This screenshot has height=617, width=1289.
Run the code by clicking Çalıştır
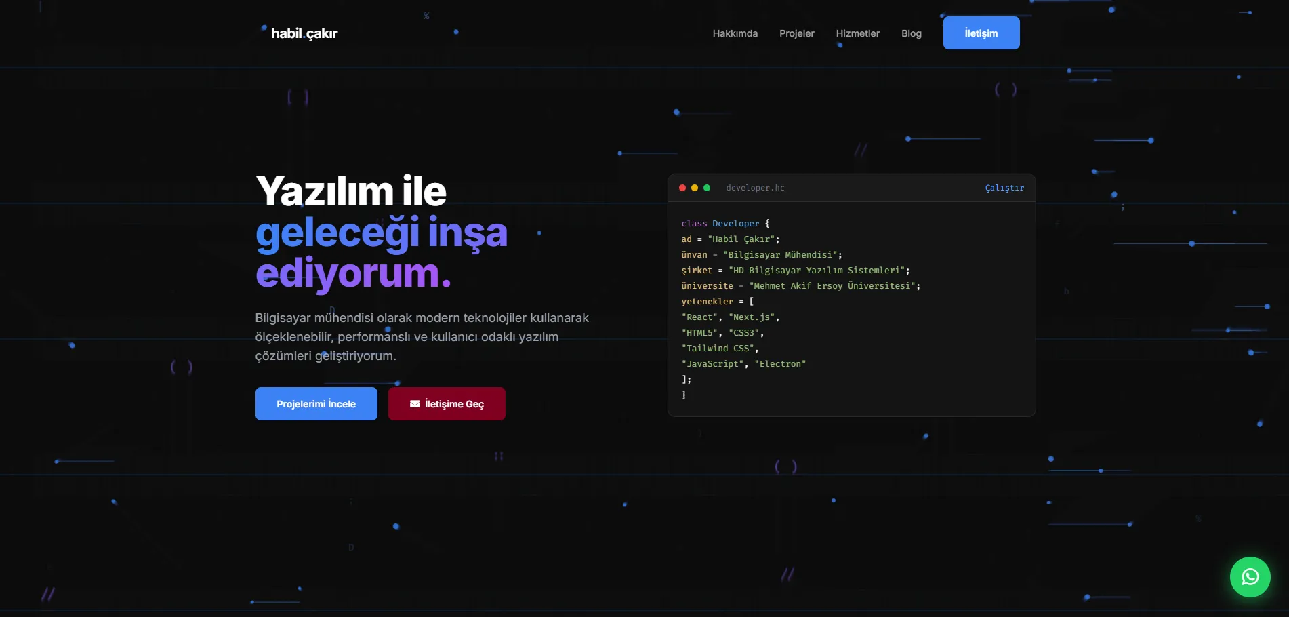[1004, 188]
